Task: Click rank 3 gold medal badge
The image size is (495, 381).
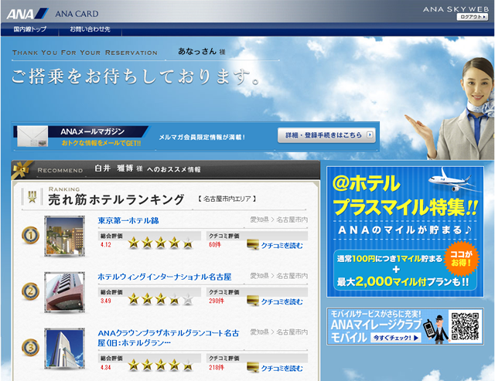Action: tap(31, 347)
